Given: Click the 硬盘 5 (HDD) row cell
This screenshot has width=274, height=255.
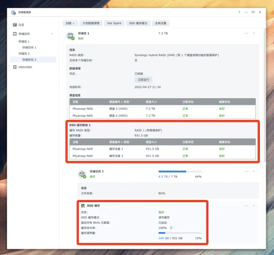Looking at the screenshot, I should point(118,109).
